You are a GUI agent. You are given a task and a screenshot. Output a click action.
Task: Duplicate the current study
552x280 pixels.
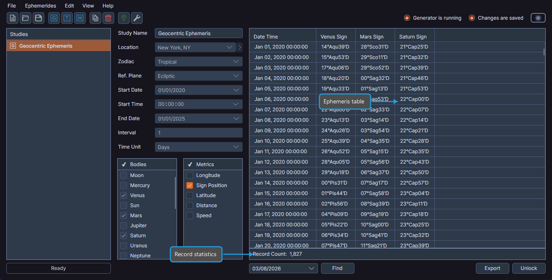coord(95,18)
